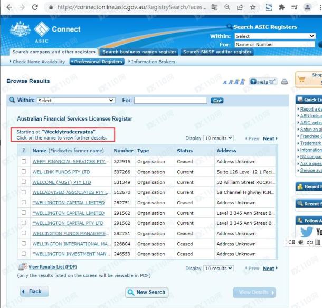Open WELLINGTON CAPITAL PTY LTD details
Image resolution: width=322 pixels, height=308 pixels.
pos(68,223)
